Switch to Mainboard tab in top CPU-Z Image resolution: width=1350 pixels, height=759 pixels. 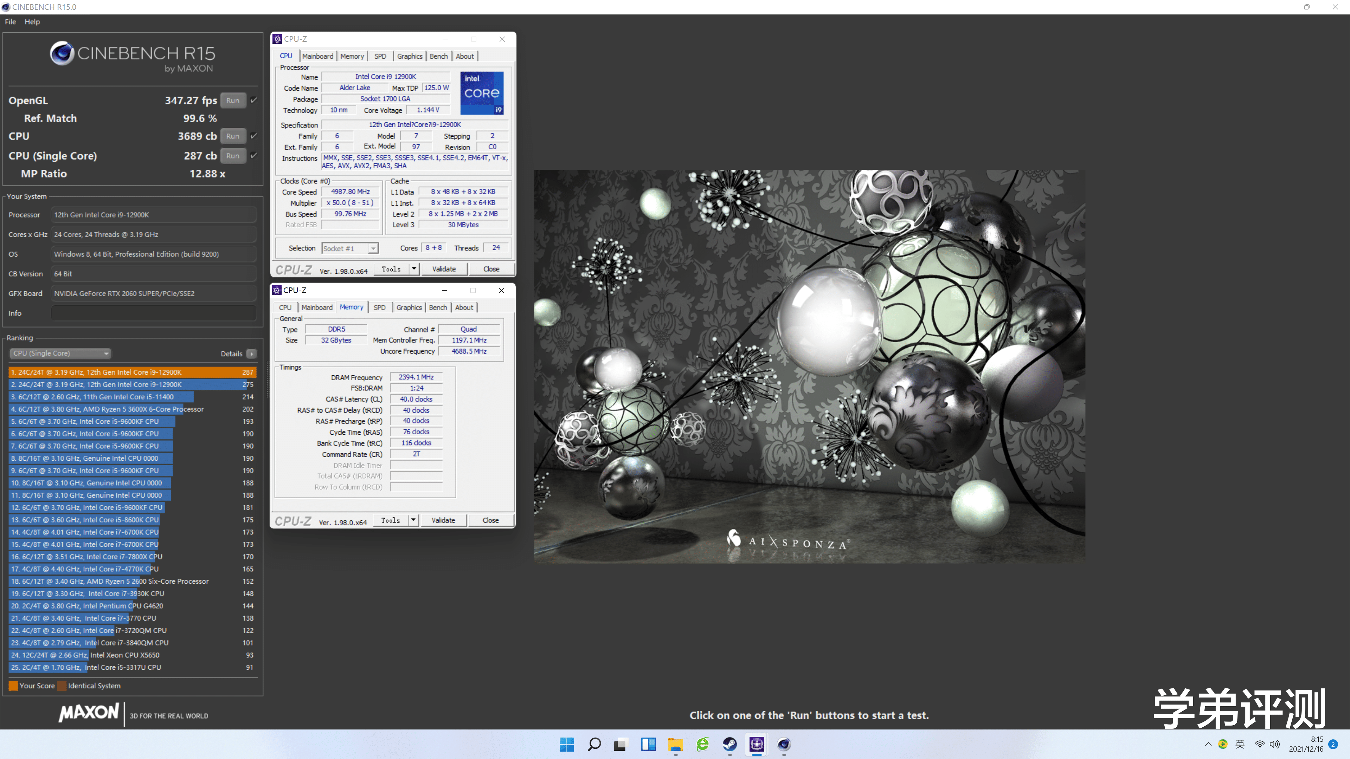coord(317,56)
